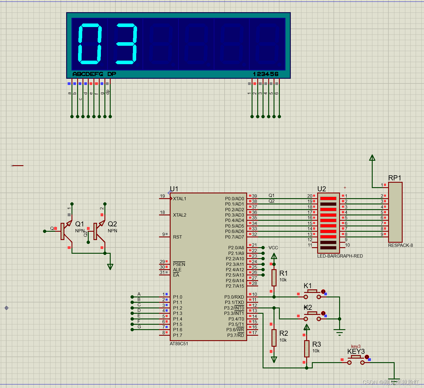Click the P0.0/AD0 pin label
Viewport: 424px width, 388px height.
[x=234, y=199]
